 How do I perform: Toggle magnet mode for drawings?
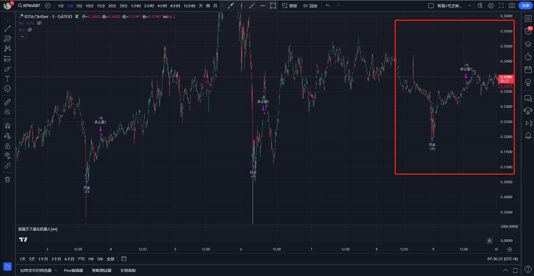coord(8,126)
